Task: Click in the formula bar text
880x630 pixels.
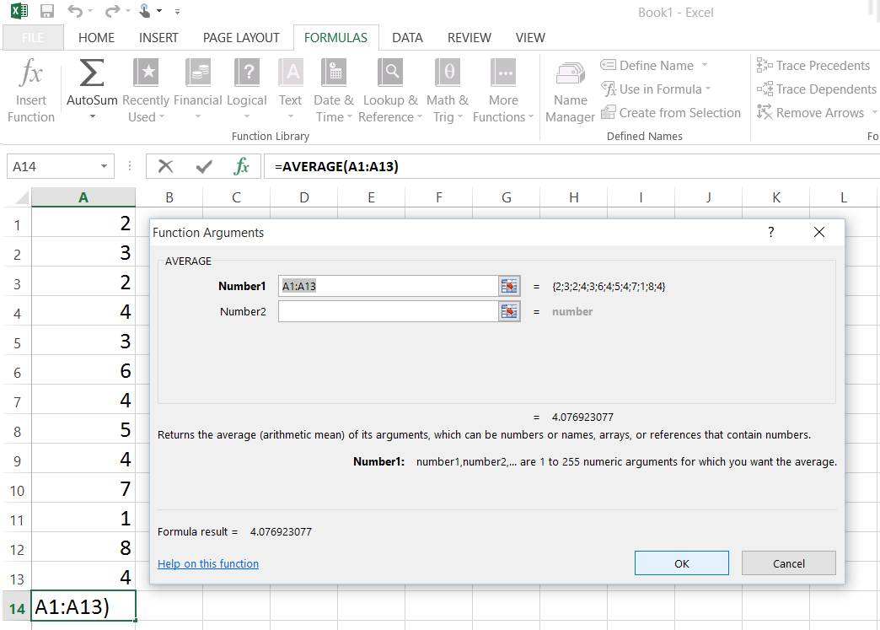Action: [336, 167]
